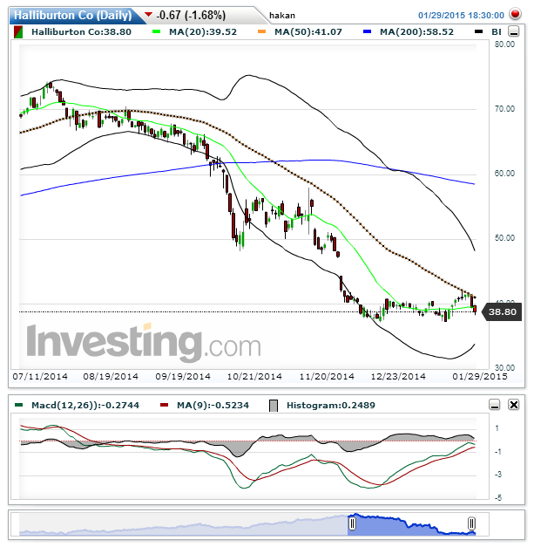
Task: Click the 09/19/2014 date axis label
Action: pos(183,377)
